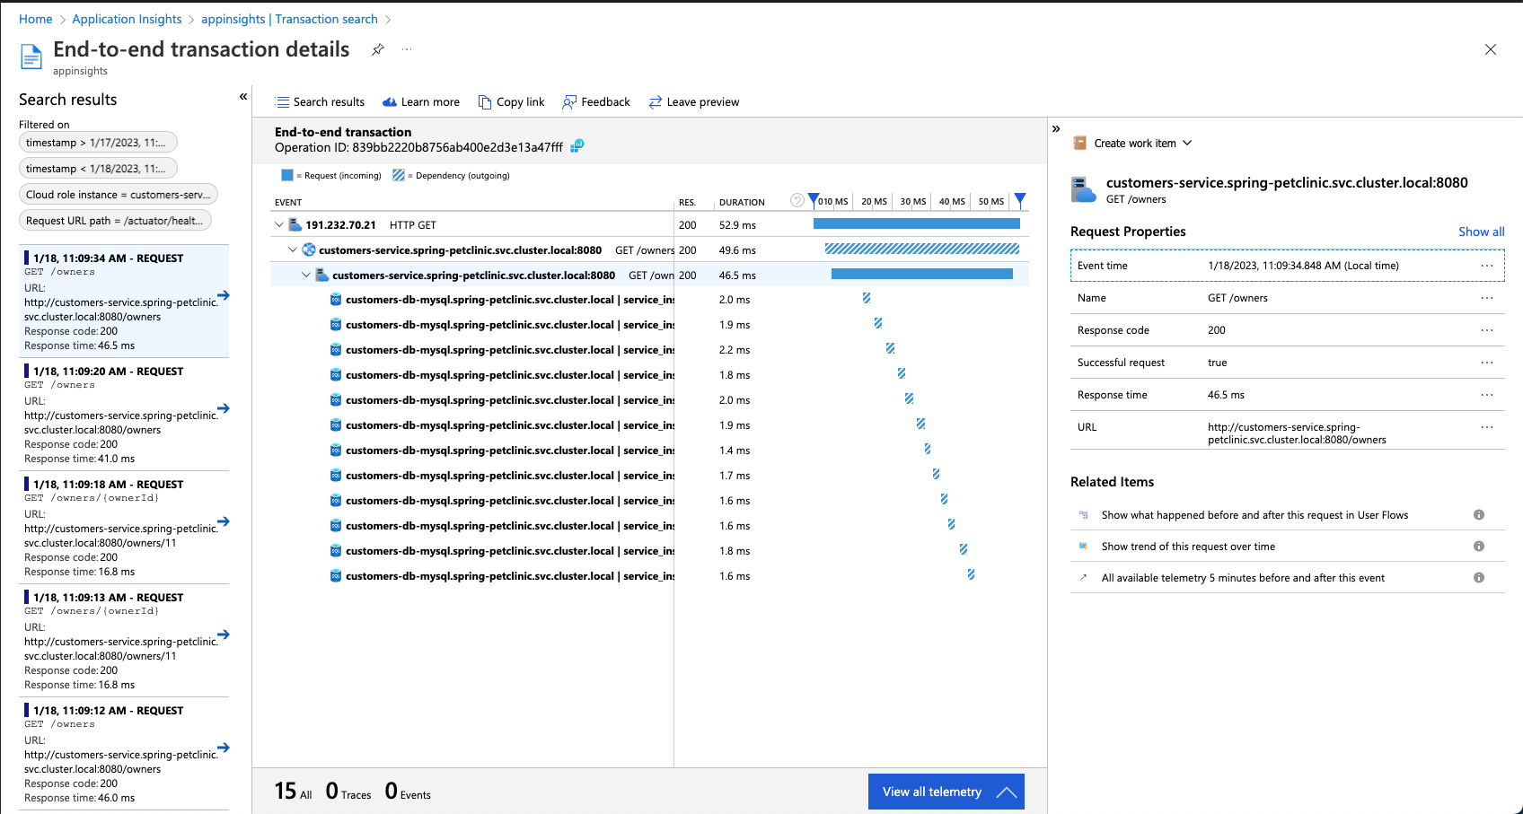Image resolution: width=1523 pixels, height=814 pixels.
Task: Click the 46.5 ms request duration bar
Action: point(922,274)
